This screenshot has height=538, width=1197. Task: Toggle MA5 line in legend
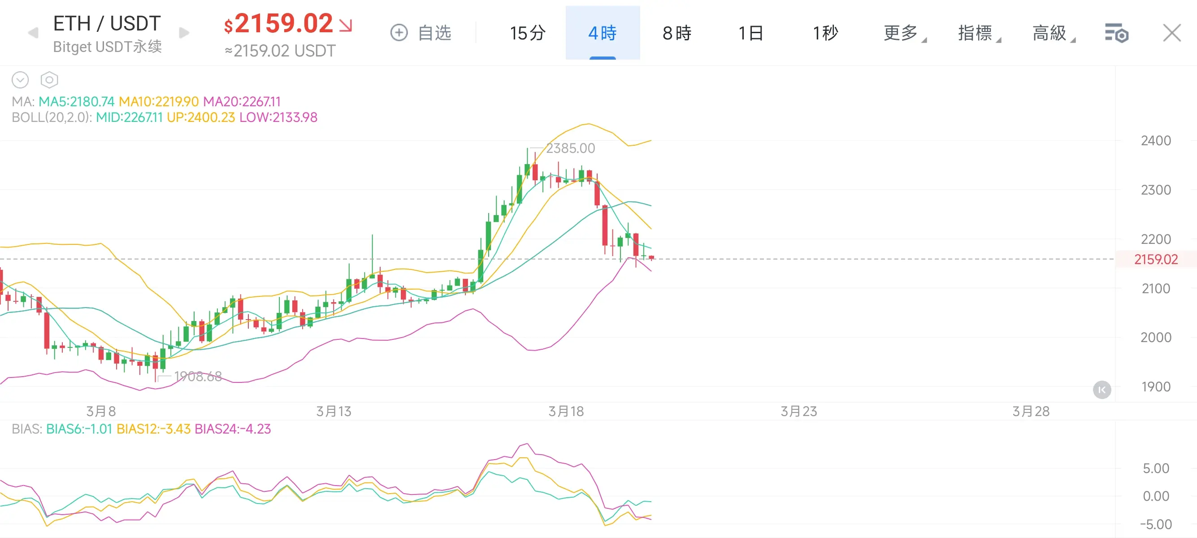pos(76,101)
